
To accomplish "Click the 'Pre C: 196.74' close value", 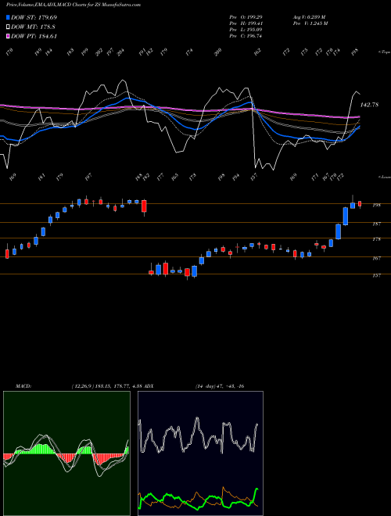I will [x=246, y=36].
